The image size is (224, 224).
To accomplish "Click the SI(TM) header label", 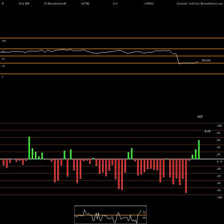I will point(85,4).
